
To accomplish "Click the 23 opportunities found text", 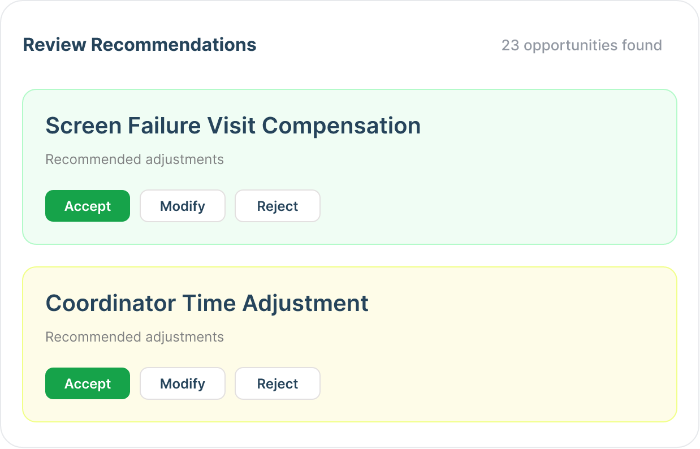I will click(x=581, y=45).
